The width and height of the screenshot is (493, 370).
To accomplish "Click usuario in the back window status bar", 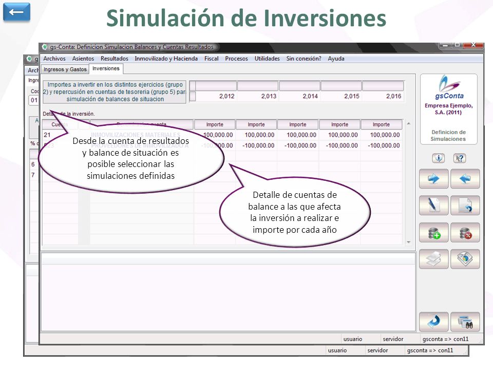I will (337, 350).
